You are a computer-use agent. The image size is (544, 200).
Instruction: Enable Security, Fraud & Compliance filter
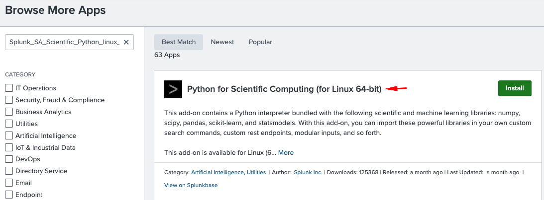tap(9, 100)
